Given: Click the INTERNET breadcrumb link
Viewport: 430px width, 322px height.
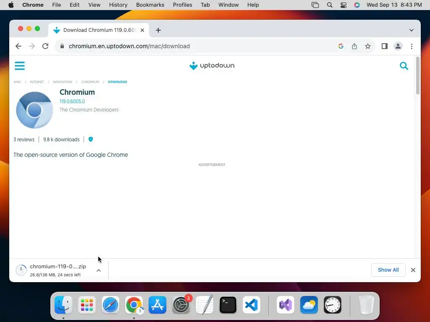Looking at the screenshot, I should (37, 82).
